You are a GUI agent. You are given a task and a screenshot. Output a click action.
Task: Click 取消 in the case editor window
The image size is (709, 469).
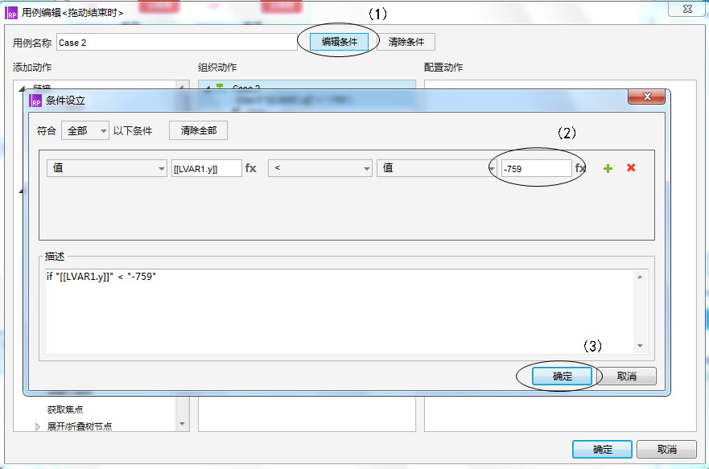(x=666, y=450)
